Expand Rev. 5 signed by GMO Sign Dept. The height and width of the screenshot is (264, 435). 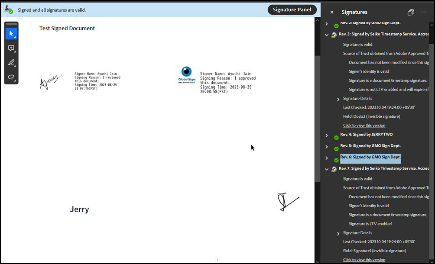[327, 147]
